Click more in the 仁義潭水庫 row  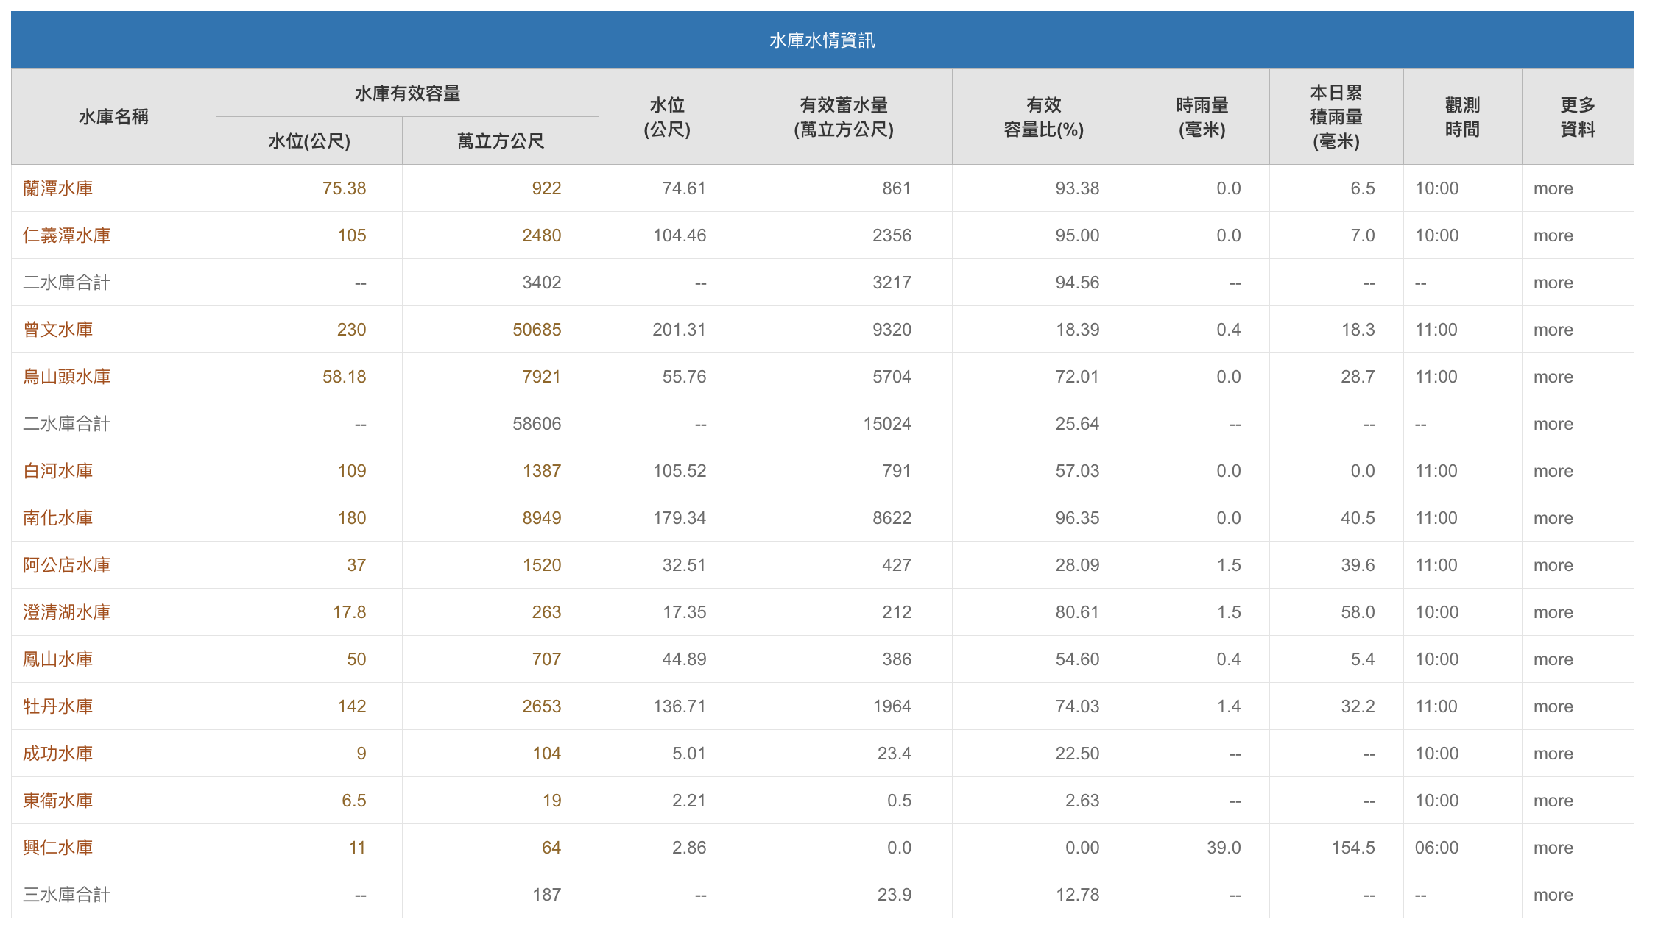(x=1553, y=235)
